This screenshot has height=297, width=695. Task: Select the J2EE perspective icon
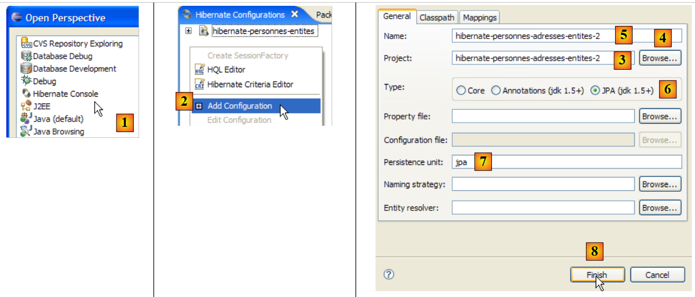click(x=26, y=106)
